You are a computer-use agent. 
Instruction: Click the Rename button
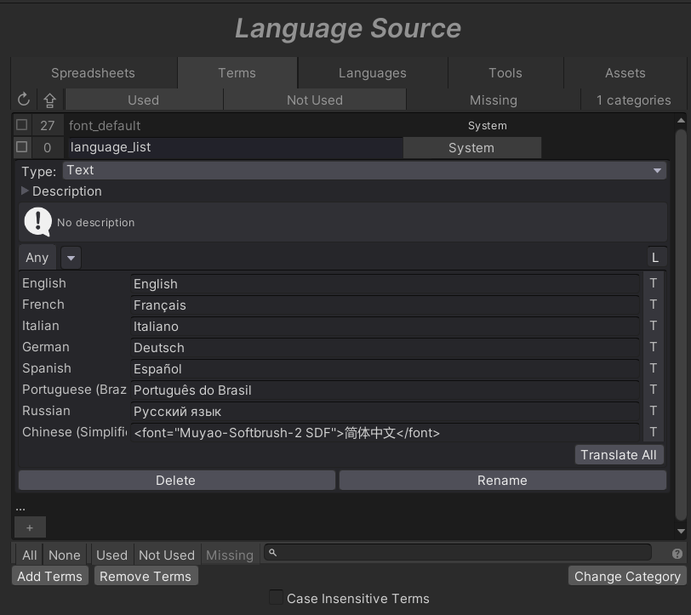pyautogui.click(x=502, y=481)
